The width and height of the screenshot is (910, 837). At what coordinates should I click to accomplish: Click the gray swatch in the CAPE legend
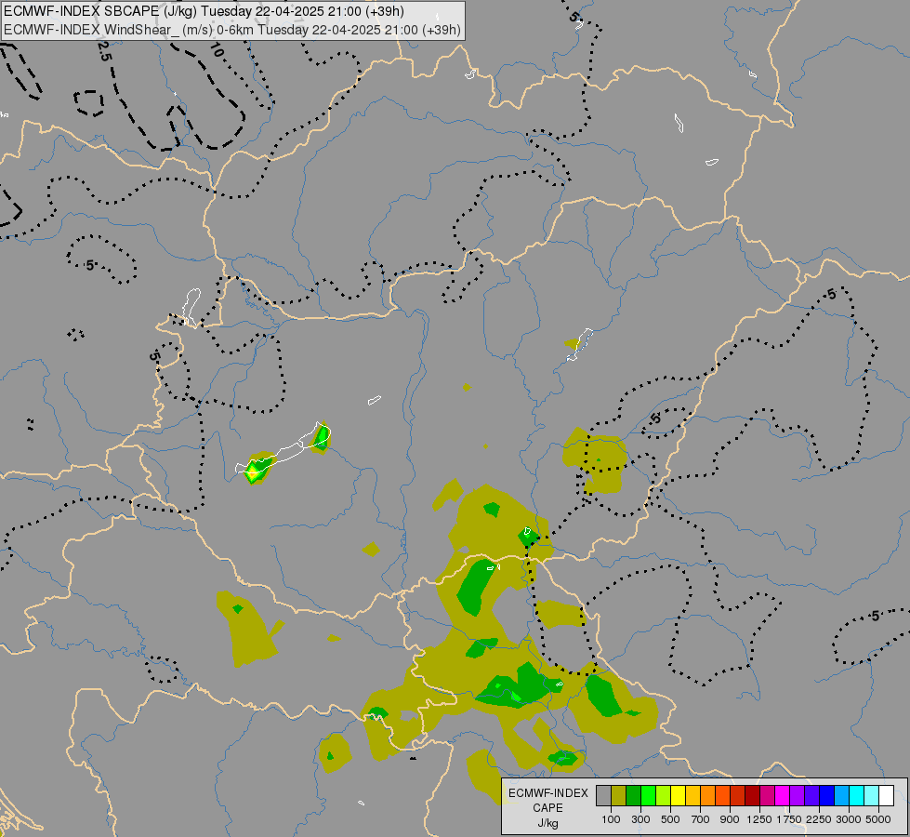pos(603,796)
